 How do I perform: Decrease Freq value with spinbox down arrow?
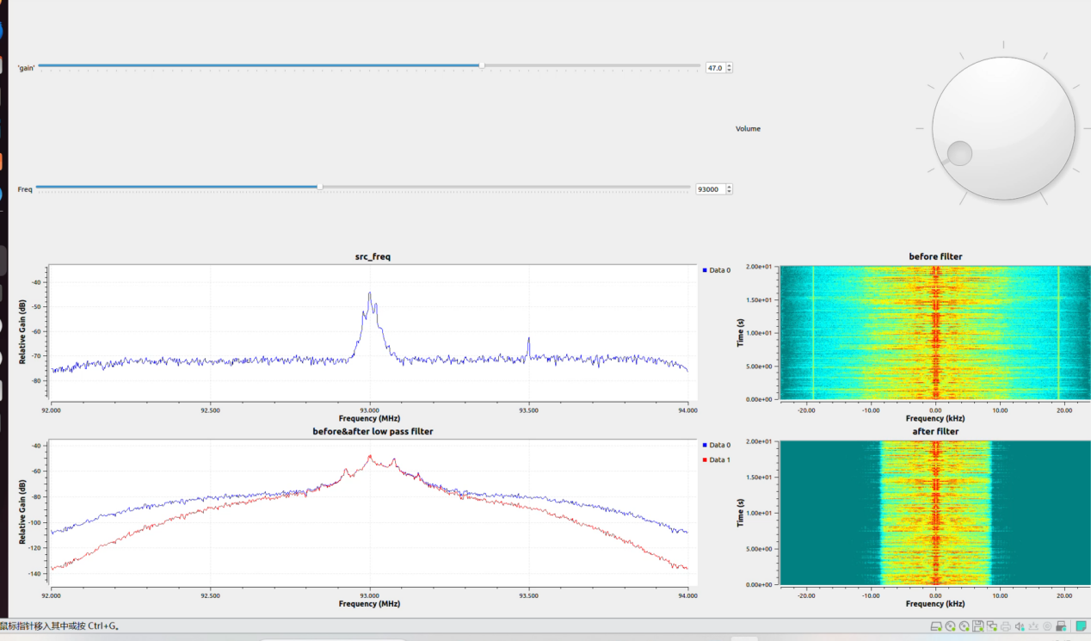730,191
